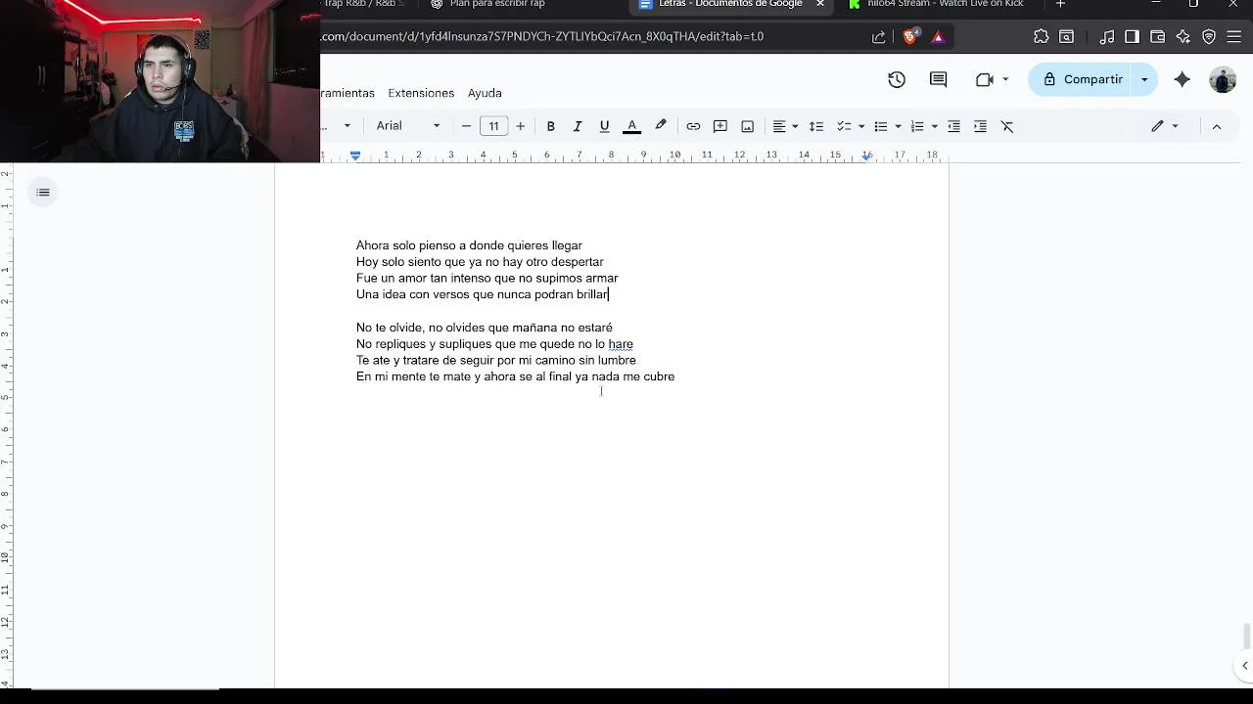Increase the paragraph indent
This screenshot has height=704, width=1253.
(x=980, y=126)
